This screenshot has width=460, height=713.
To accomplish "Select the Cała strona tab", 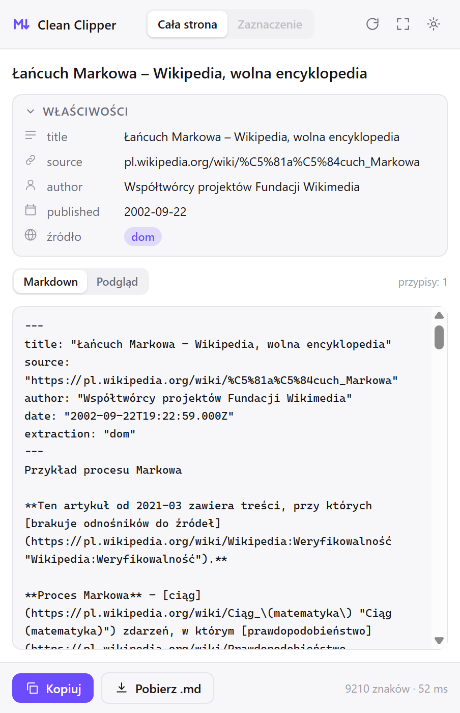I will [187, 24].
